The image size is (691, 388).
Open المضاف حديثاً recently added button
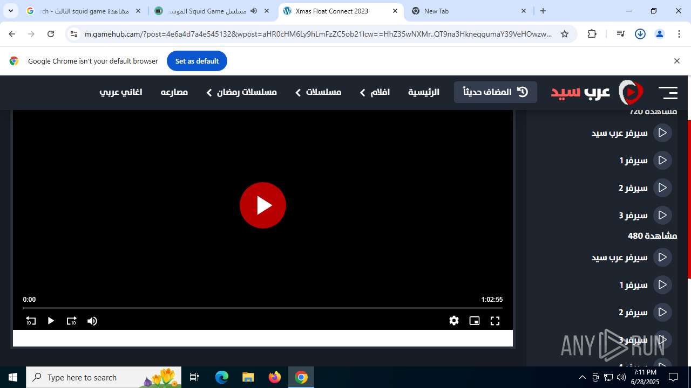496,92
